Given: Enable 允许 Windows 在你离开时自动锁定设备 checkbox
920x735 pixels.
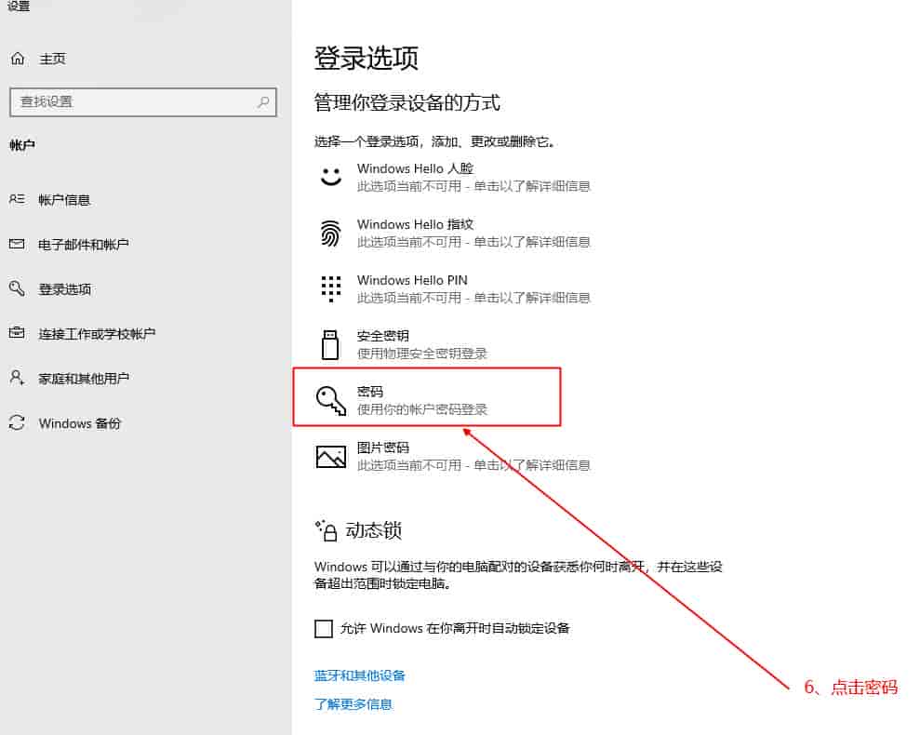Looking at the screenshot, I should 324,628.
